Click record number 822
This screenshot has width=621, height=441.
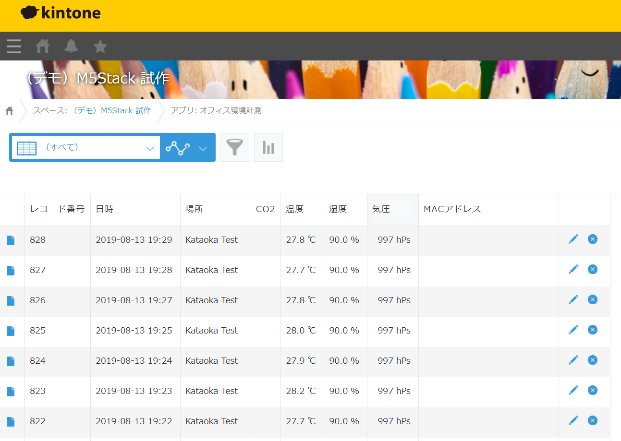click(38, 421)
